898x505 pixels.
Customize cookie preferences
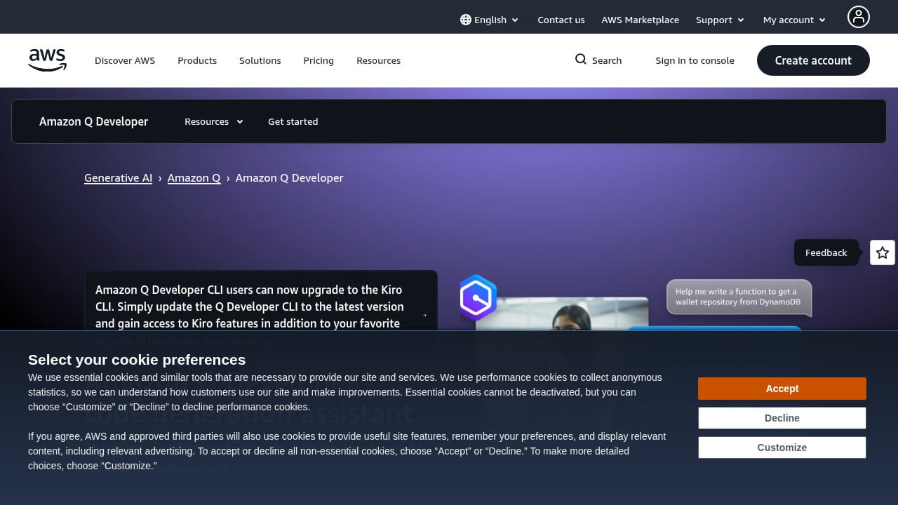tap(782, 447)
